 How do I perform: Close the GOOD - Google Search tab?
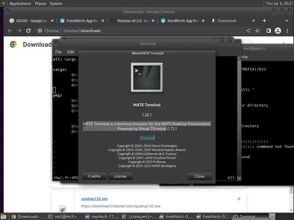point(52,21)
